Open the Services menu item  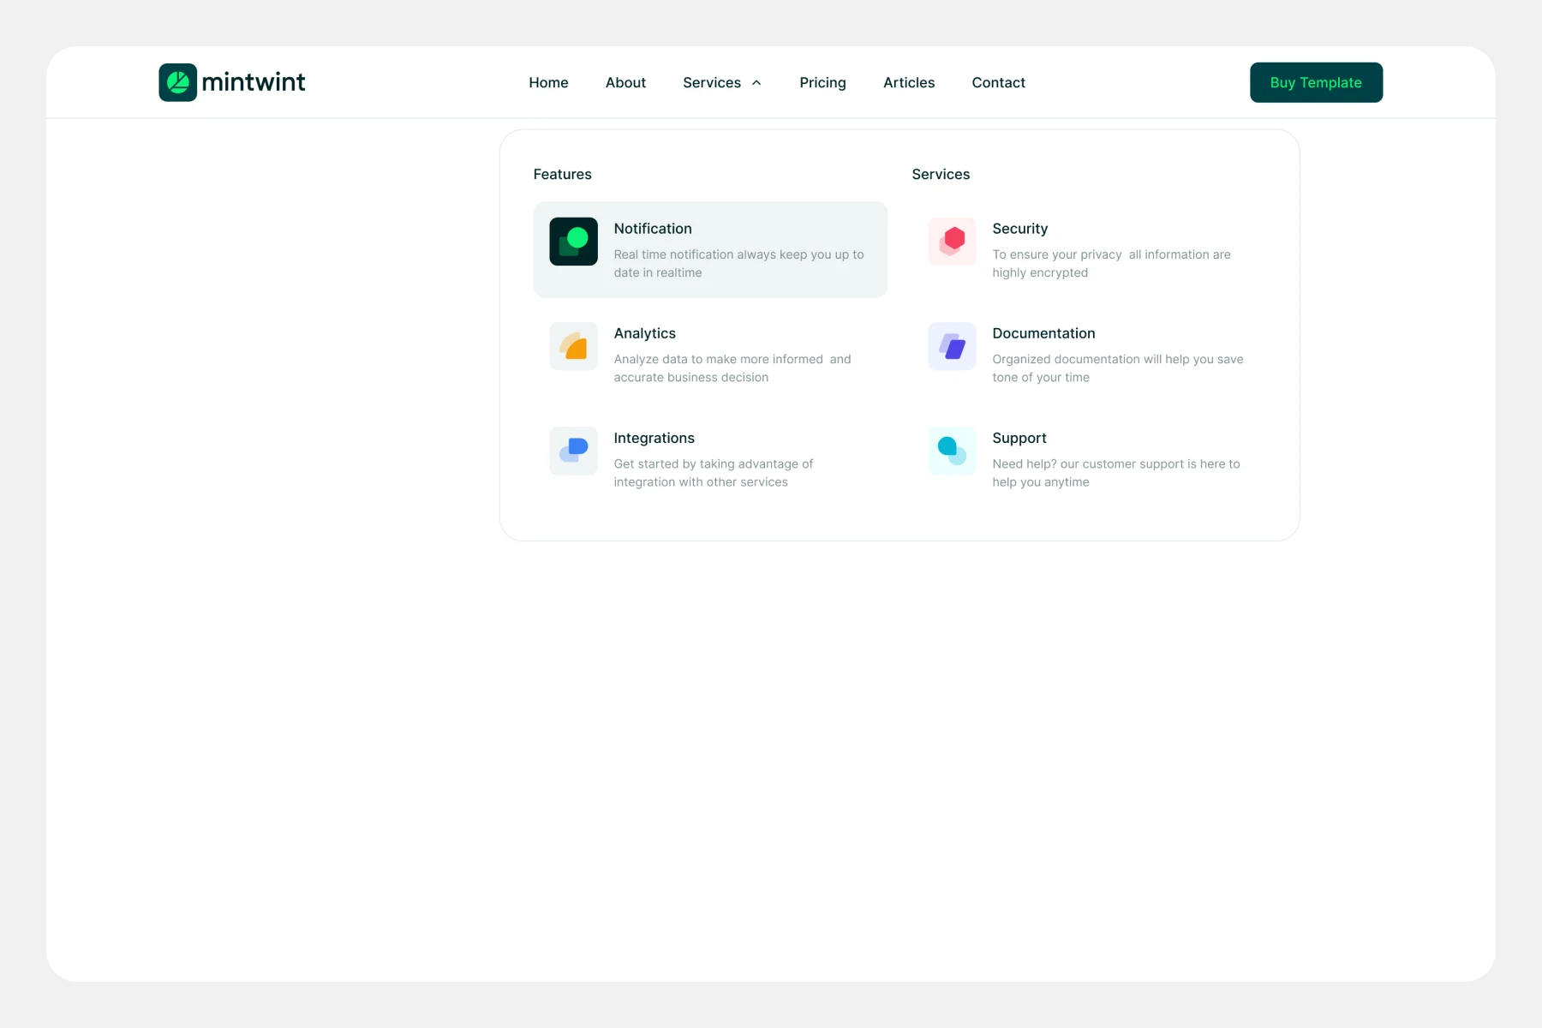click(711, 83)
